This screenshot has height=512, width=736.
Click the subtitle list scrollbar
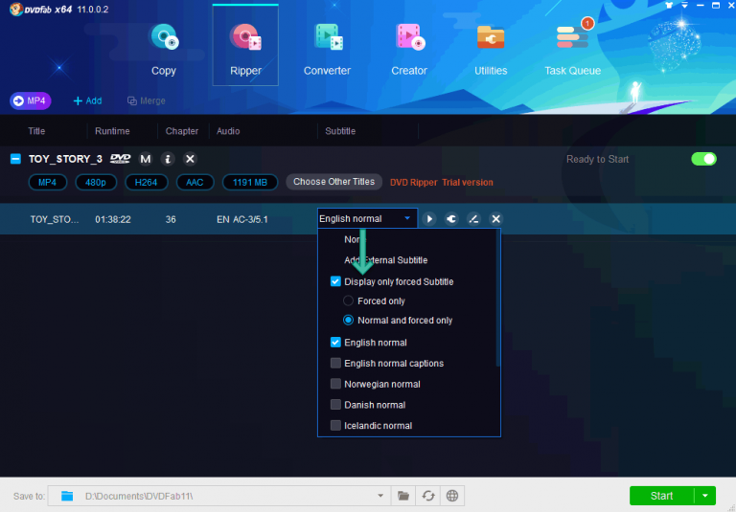tap(498, 299)
